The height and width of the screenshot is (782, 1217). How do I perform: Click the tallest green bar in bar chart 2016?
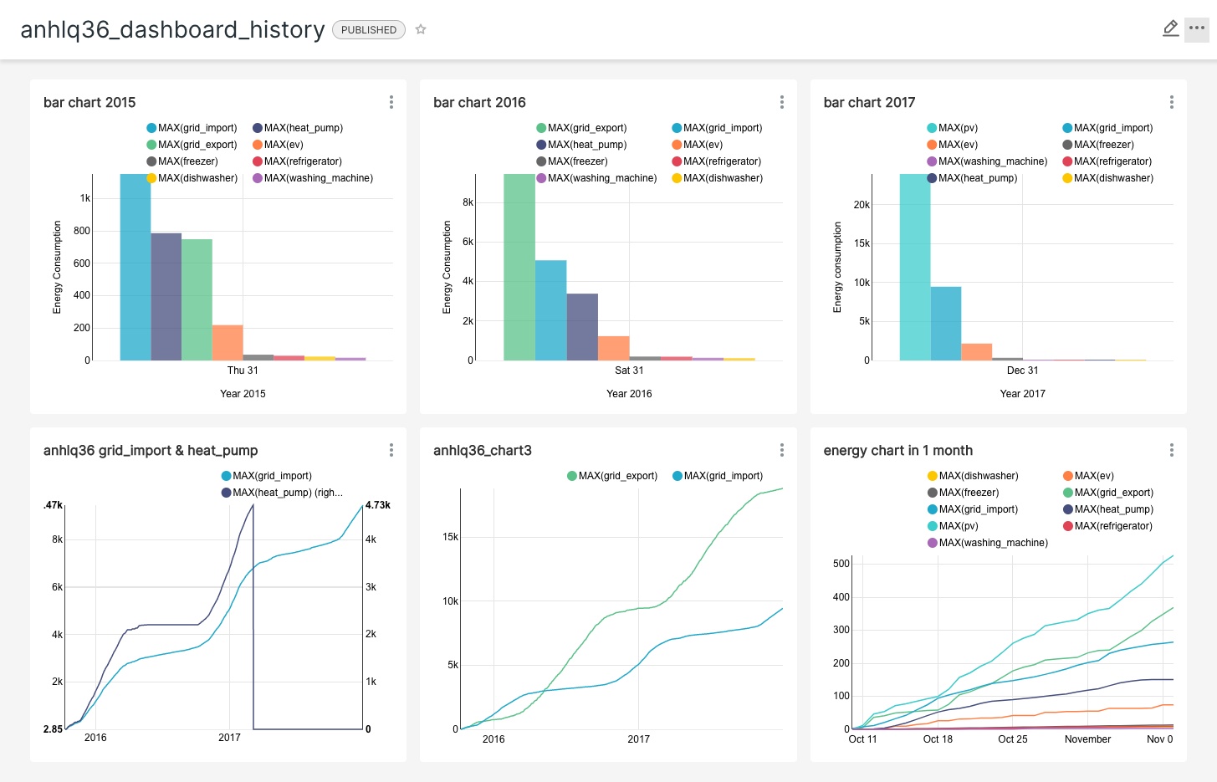[x=519, y=267]
